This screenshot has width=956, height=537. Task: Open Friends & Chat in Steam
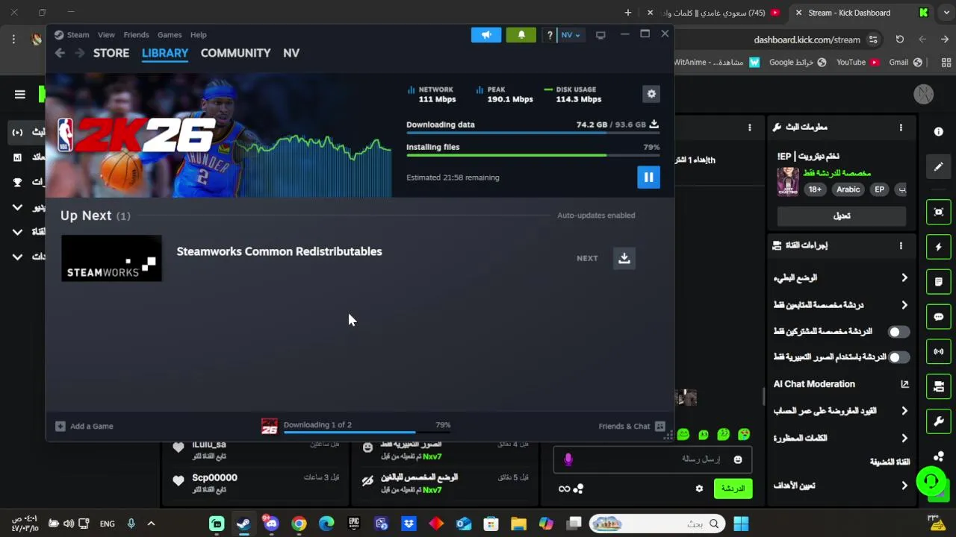click(x=632, y=426)
